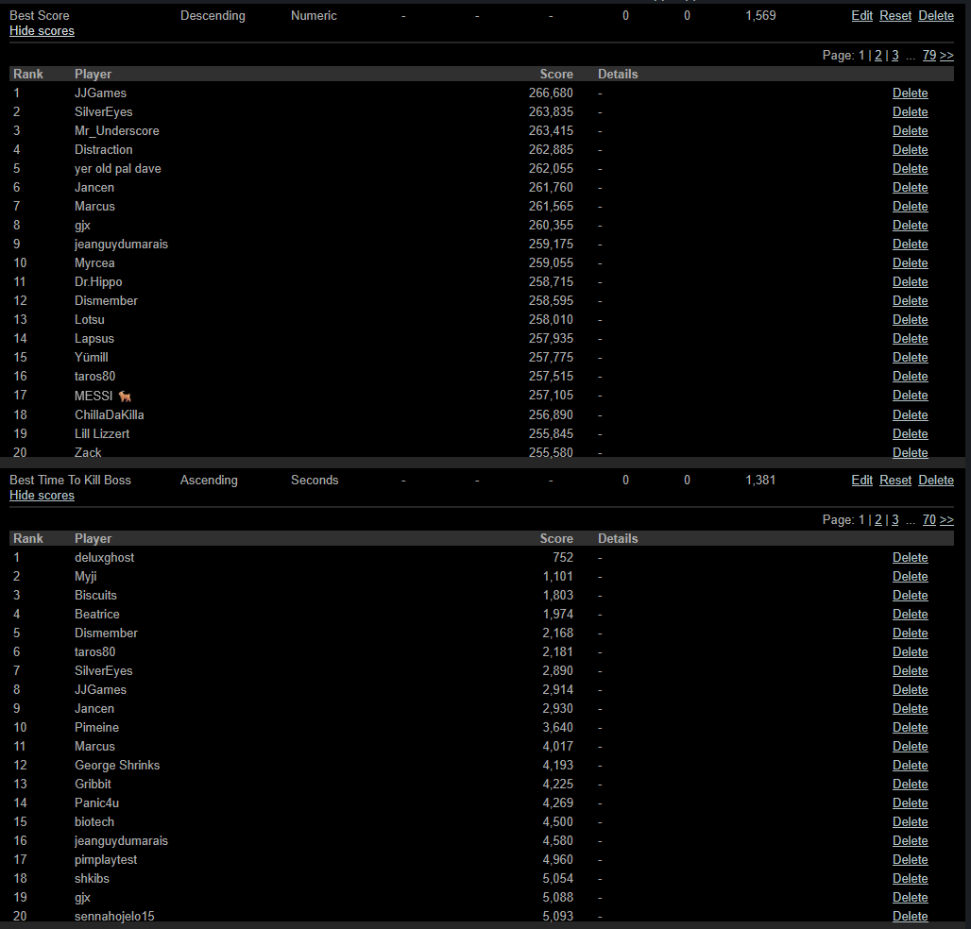Click the Rank column header in Best Score
This screenshot has width=971, height=929.
click(x=28, y=74)
